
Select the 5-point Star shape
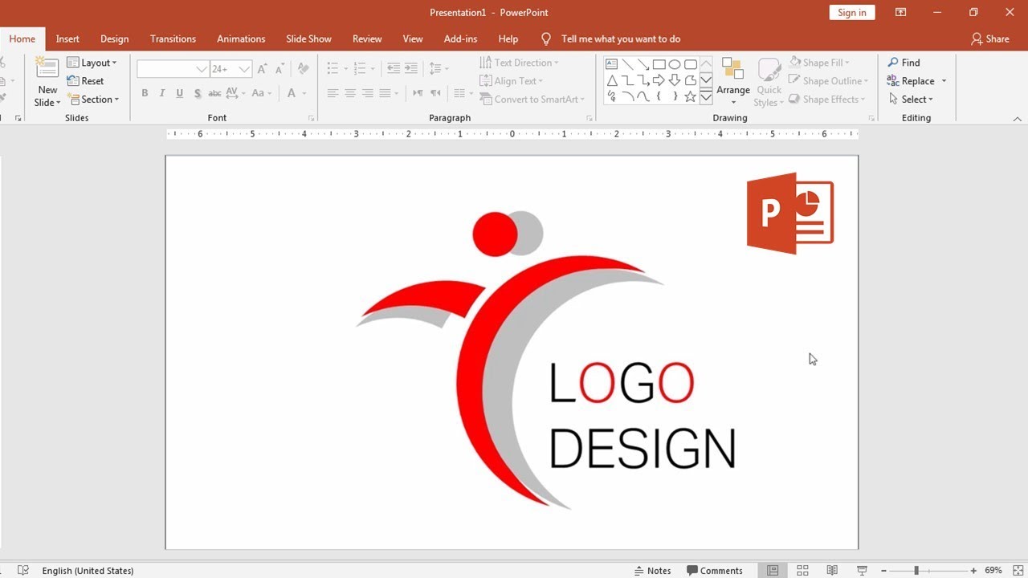click(x=690, y=96)
